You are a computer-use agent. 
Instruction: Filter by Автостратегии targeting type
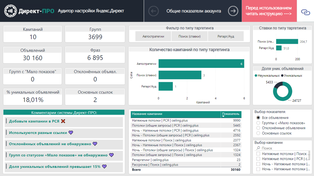coord(153,36)
